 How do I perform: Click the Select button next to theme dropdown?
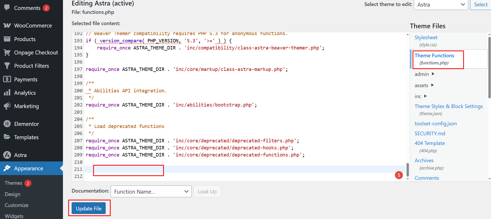(481, 4)
